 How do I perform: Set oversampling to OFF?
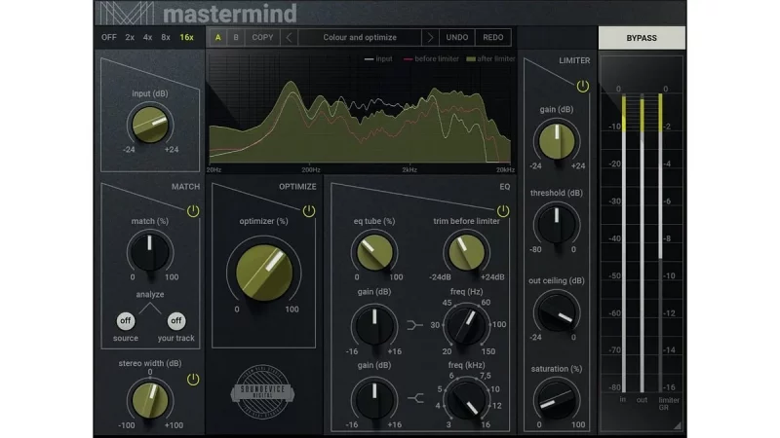(108, 38)
